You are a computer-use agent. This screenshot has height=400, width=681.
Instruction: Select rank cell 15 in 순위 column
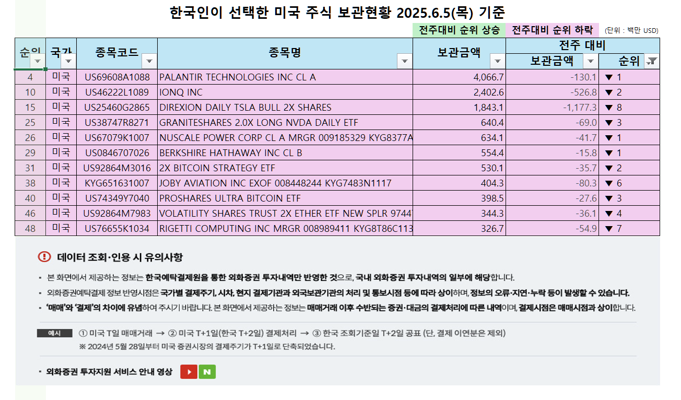30,108
